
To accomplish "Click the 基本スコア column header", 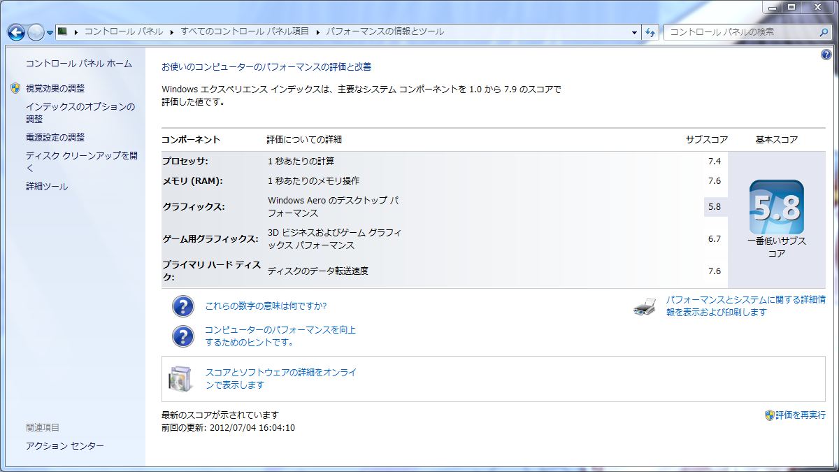I will (x=776, y=140).
